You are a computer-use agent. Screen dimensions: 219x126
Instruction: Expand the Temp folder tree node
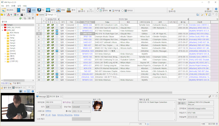pos(5,38)
